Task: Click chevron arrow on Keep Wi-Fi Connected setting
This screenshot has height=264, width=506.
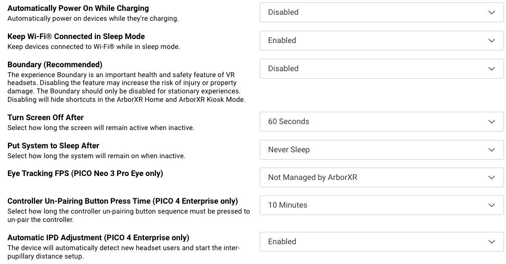Action: pos(492,41)
